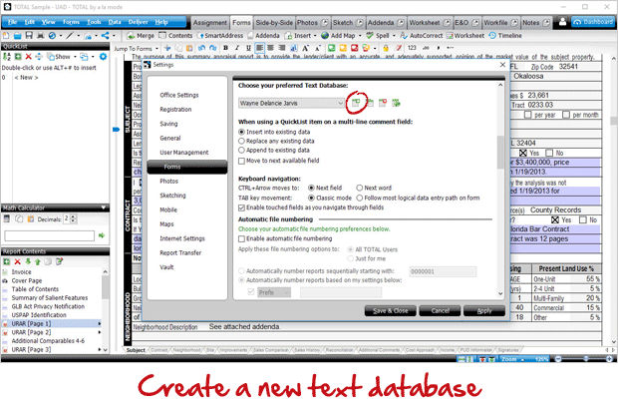Image resolution: width=618 pixels, height=409 pixels.
Task: Click the zoom slider handle in status bar
Action: point(586,359)
